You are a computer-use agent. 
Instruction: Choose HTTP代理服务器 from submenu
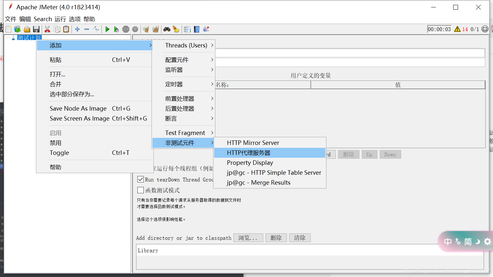tap(270, 153)
